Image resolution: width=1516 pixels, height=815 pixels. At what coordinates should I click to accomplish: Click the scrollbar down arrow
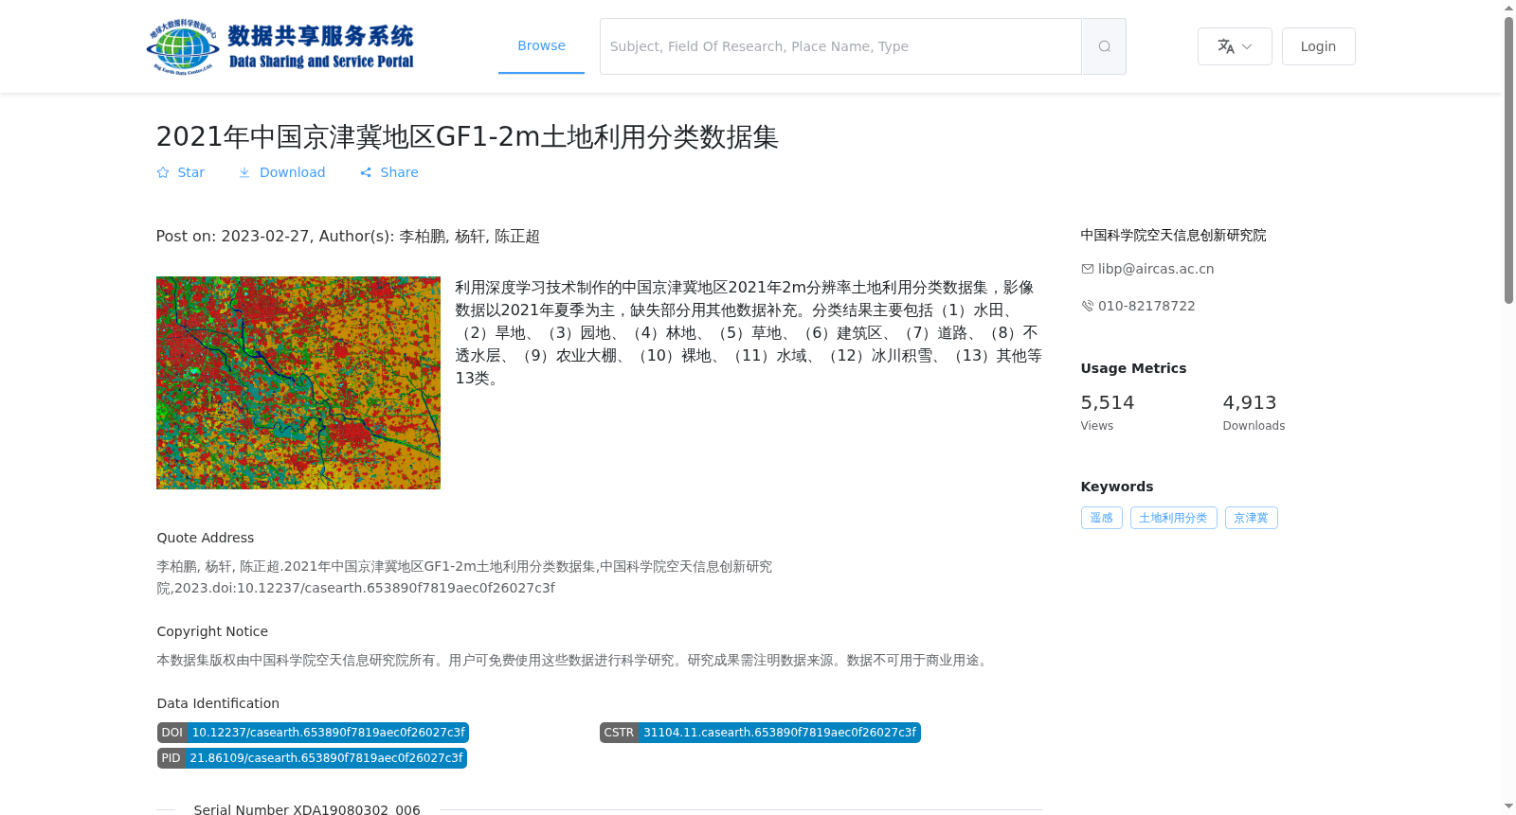pos(1508,806)
